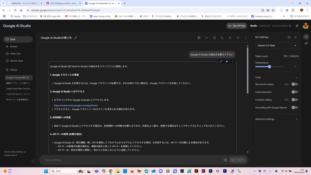Enable Grounding with Google Search
Screen dimensions: 311x175
[295, 107]
